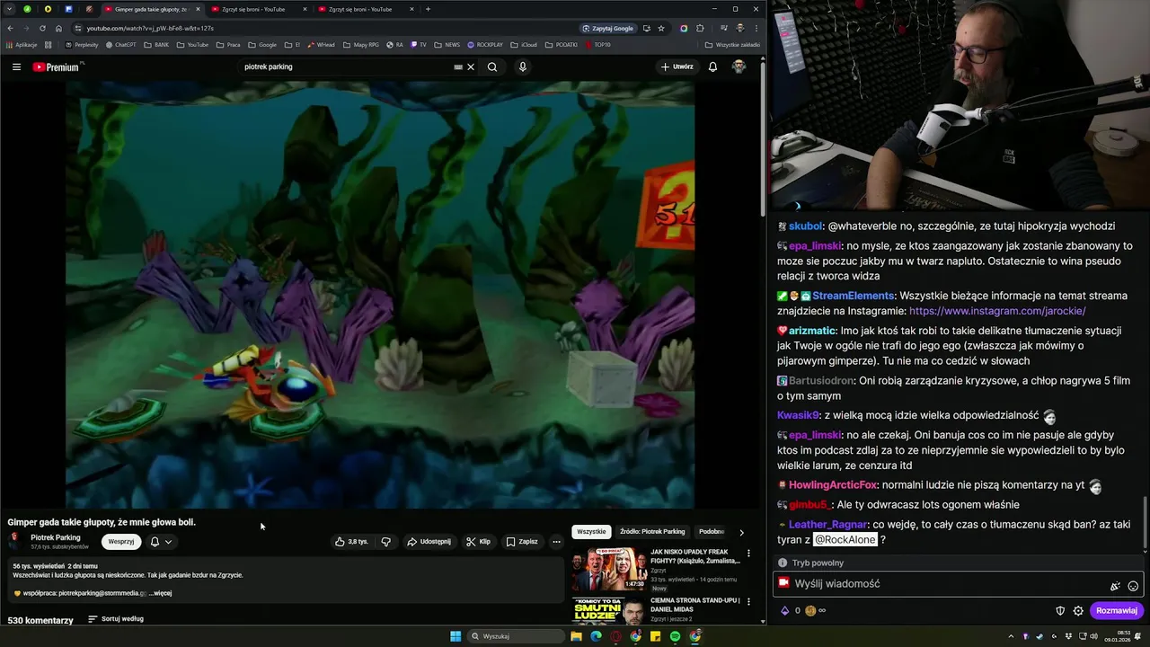This screenshot has height=647, width=1150.
Task: Click the Wesprzyj support button
Action: (x=121, y=542)
